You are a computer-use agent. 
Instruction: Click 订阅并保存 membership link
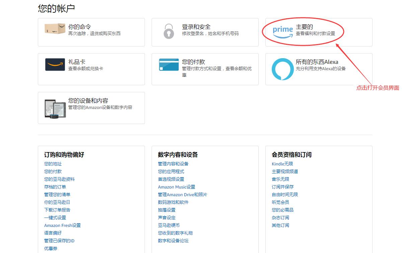click(283, 187)
